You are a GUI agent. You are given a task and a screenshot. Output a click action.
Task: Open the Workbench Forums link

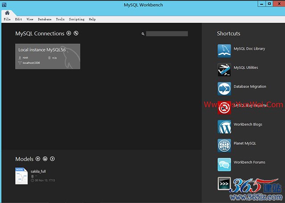(249, 162)
